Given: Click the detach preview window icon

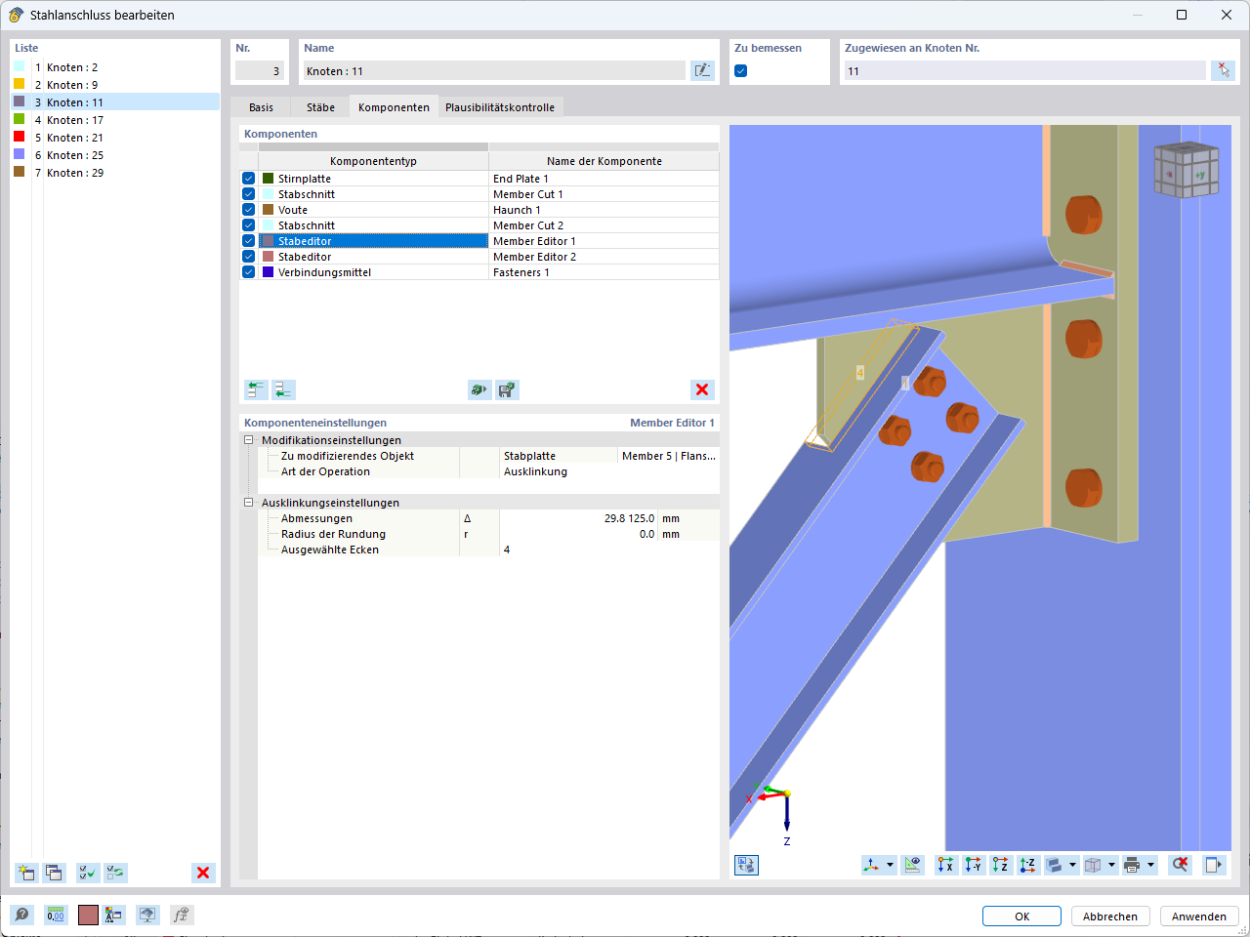Looking at the screenshot, I should click(x=1214, y=865).
